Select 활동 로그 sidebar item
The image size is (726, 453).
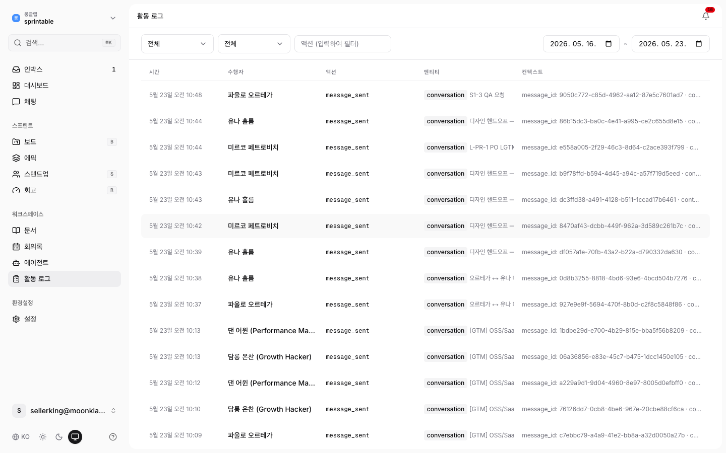[x=65, y=279]
